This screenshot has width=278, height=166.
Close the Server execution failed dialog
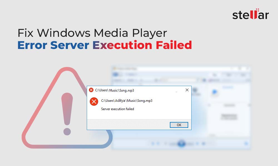coord(187,90)
